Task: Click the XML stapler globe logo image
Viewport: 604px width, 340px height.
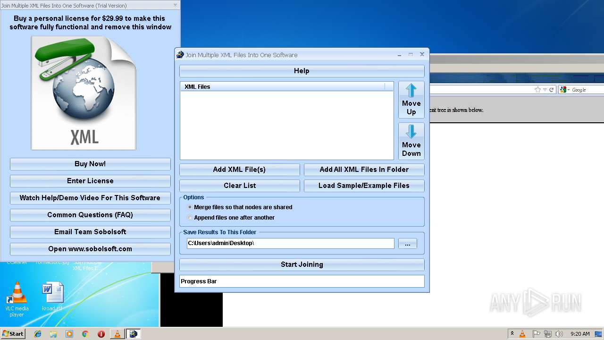Action: [84, 93]
